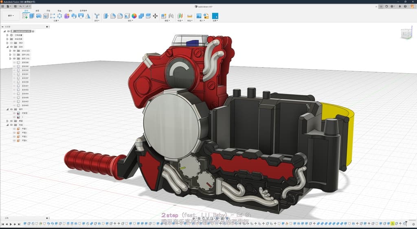Toggle visibility of 平面1 in browser
Screen dimensions: 417x229
click(x=14, y=129)
